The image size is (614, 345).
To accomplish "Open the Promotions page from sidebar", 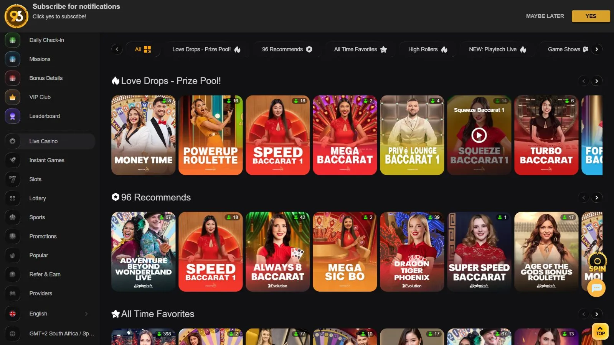I will click(x=43, y=236).
